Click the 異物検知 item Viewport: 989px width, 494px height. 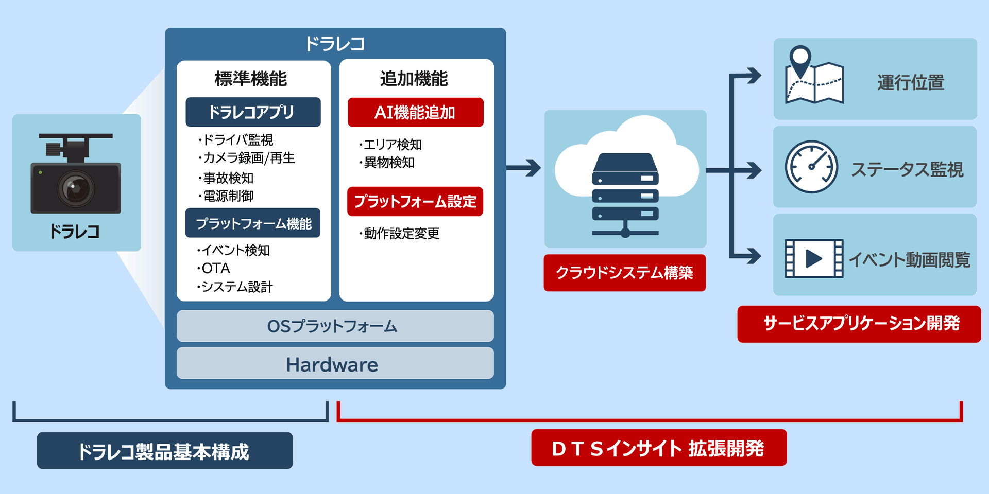pos(387,163)
